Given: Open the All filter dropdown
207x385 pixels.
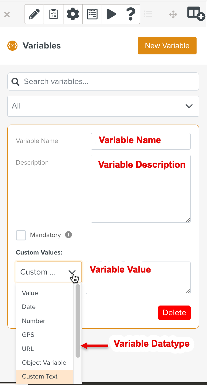Looking at the screenshot, I should (x=103, y=106).
